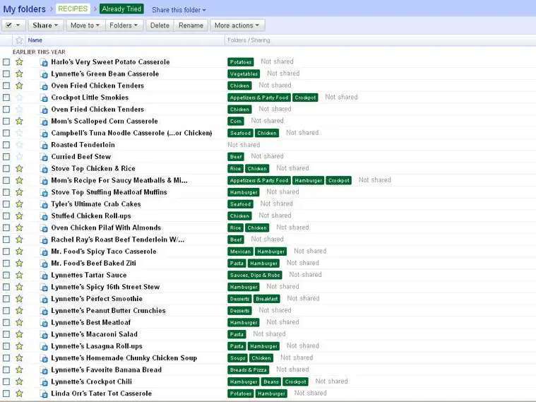
Task: Click the Breakfast tag on Perfect Smoothie
Action: (x=267, y=299)
